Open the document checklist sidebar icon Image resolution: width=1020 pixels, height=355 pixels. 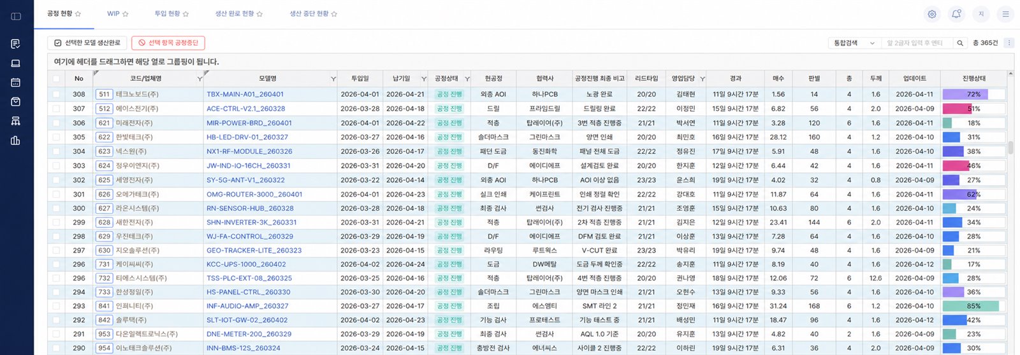(16, 44)
